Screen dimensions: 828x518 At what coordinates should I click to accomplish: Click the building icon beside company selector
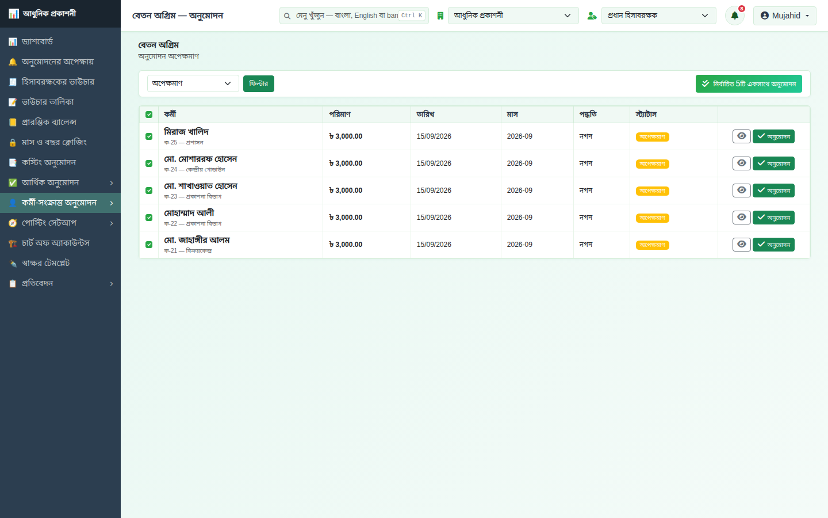(440, 16)
